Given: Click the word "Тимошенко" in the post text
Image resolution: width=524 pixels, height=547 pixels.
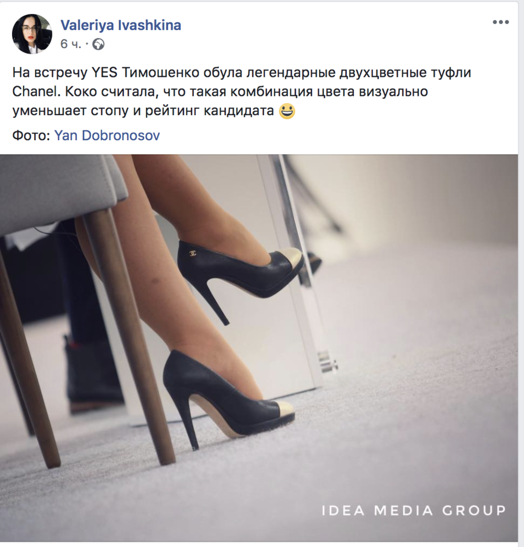Looking at the screenshot, I should (155, 74).
